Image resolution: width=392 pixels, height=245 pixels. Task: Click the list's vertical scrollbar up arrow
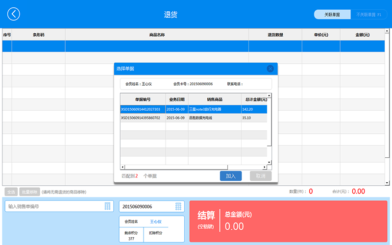pyautogui.click(x=269, y=96)
